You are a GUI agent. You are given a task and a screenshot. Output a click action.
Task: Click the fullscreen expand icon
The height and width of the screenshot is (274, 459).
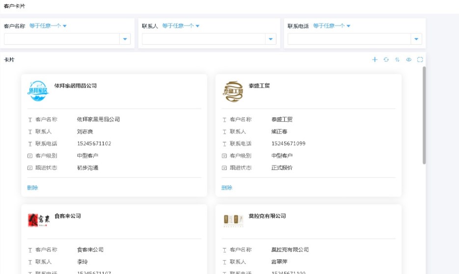420,59
